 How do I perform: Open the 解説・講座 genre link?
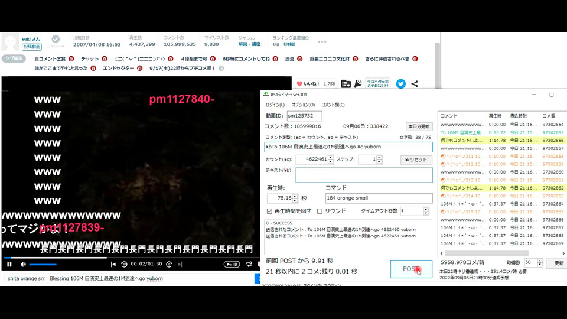pyautogui.click(x=249, y=44)
